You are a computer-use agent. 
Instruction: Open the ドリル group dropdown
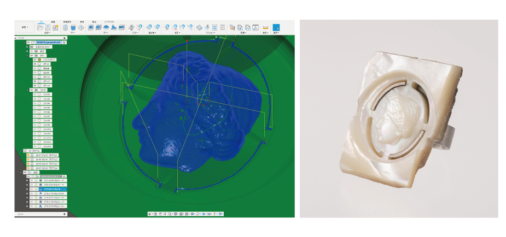coord(136,33)
